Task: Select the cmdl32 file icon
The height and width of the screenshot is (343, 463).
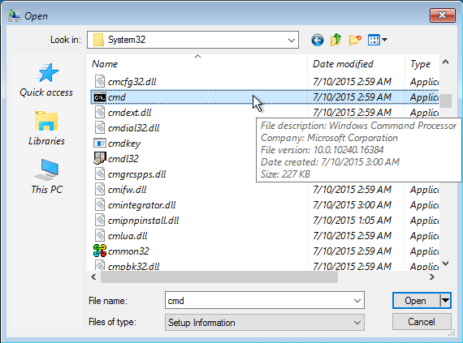Action: (x=100, y=159)
